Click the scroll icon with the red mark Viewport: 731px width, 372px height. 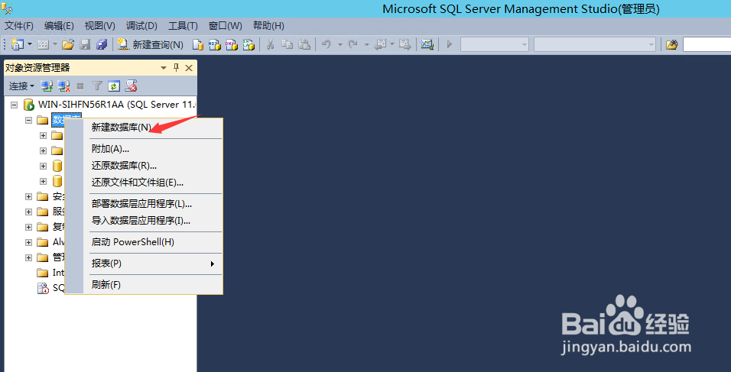click(131, 86)
